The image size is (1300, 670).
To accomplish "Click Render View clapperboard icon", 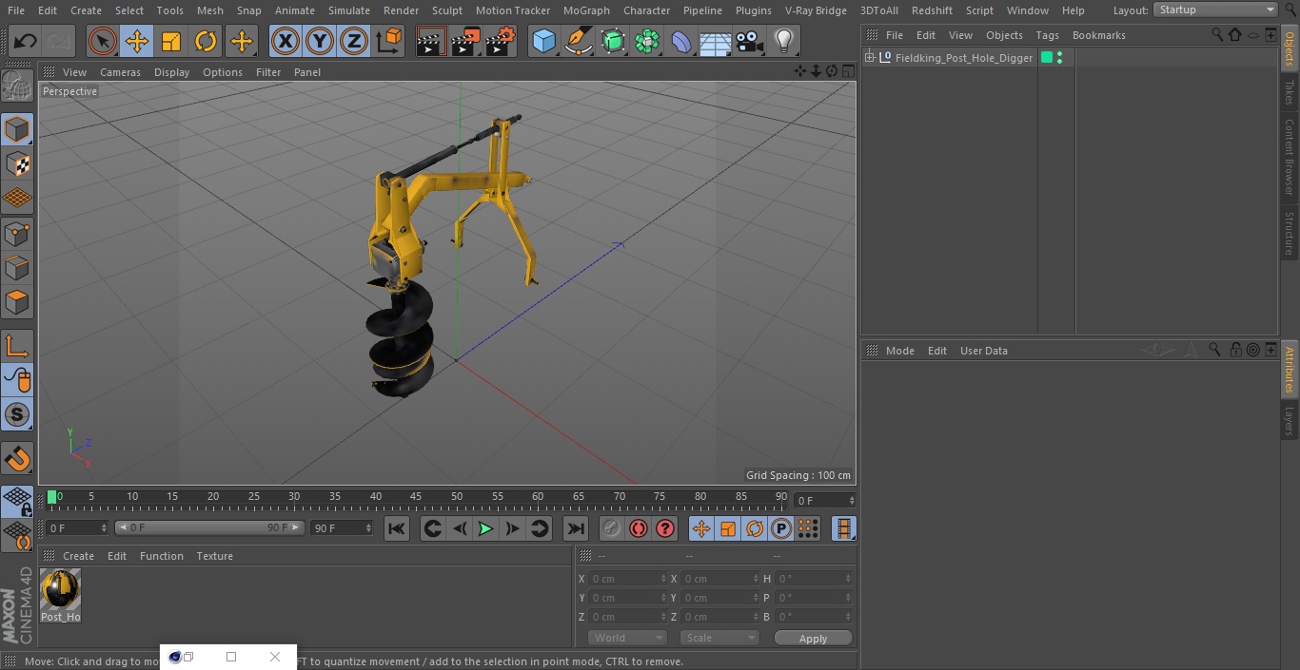I will pos(431,41).
